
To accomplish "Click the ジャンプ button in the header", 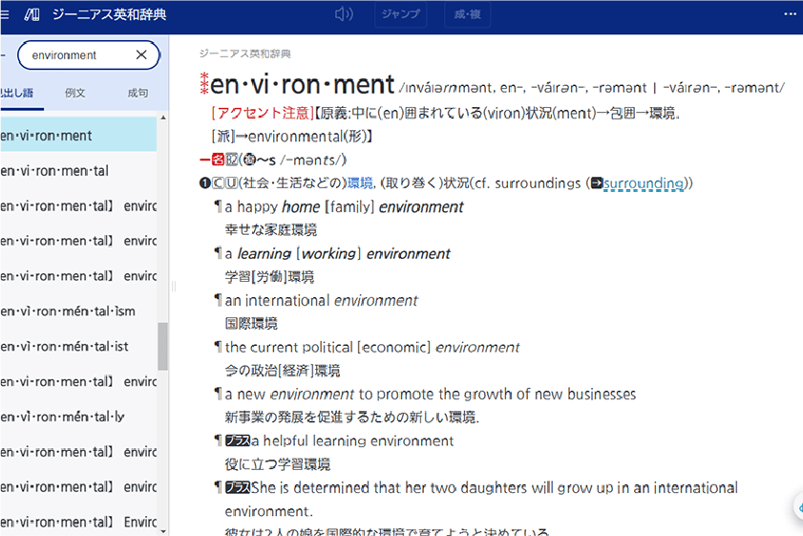I will tap(401, 14).
